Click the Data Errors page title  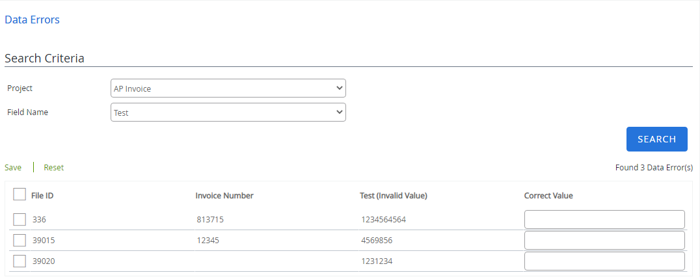[x=32, y=20]
